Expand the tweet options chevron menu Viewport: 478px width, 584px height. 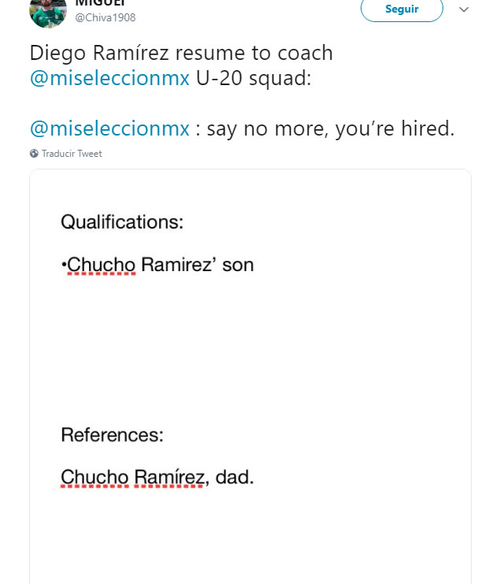pyautogui.click(x=464, y=9)
